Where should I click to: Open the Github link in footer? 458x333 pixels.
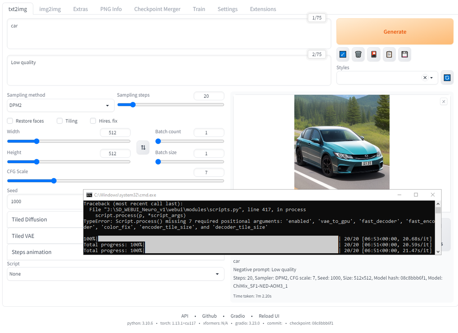tap(210, 316)
